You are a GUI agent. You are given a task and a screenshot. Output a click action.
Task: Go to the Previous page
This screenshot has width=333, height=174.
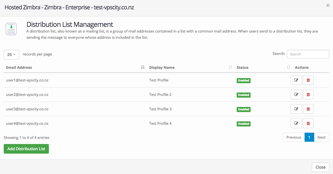(294, 137)
